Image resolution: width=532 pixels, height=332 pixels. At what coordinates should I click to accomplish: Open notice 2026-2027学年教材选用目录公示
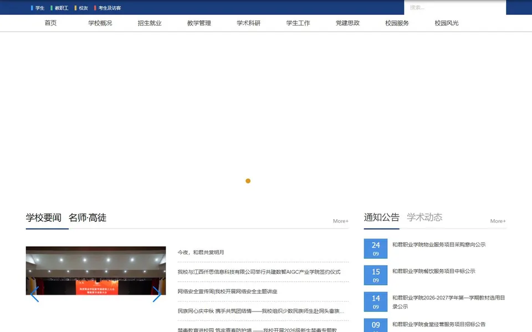448,302
